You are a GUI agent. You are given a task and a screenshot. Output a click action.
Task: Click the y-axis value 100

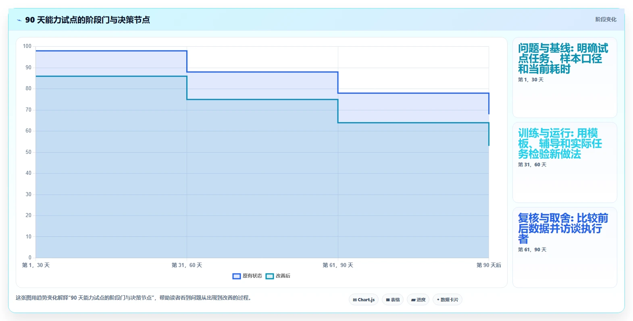27,46
